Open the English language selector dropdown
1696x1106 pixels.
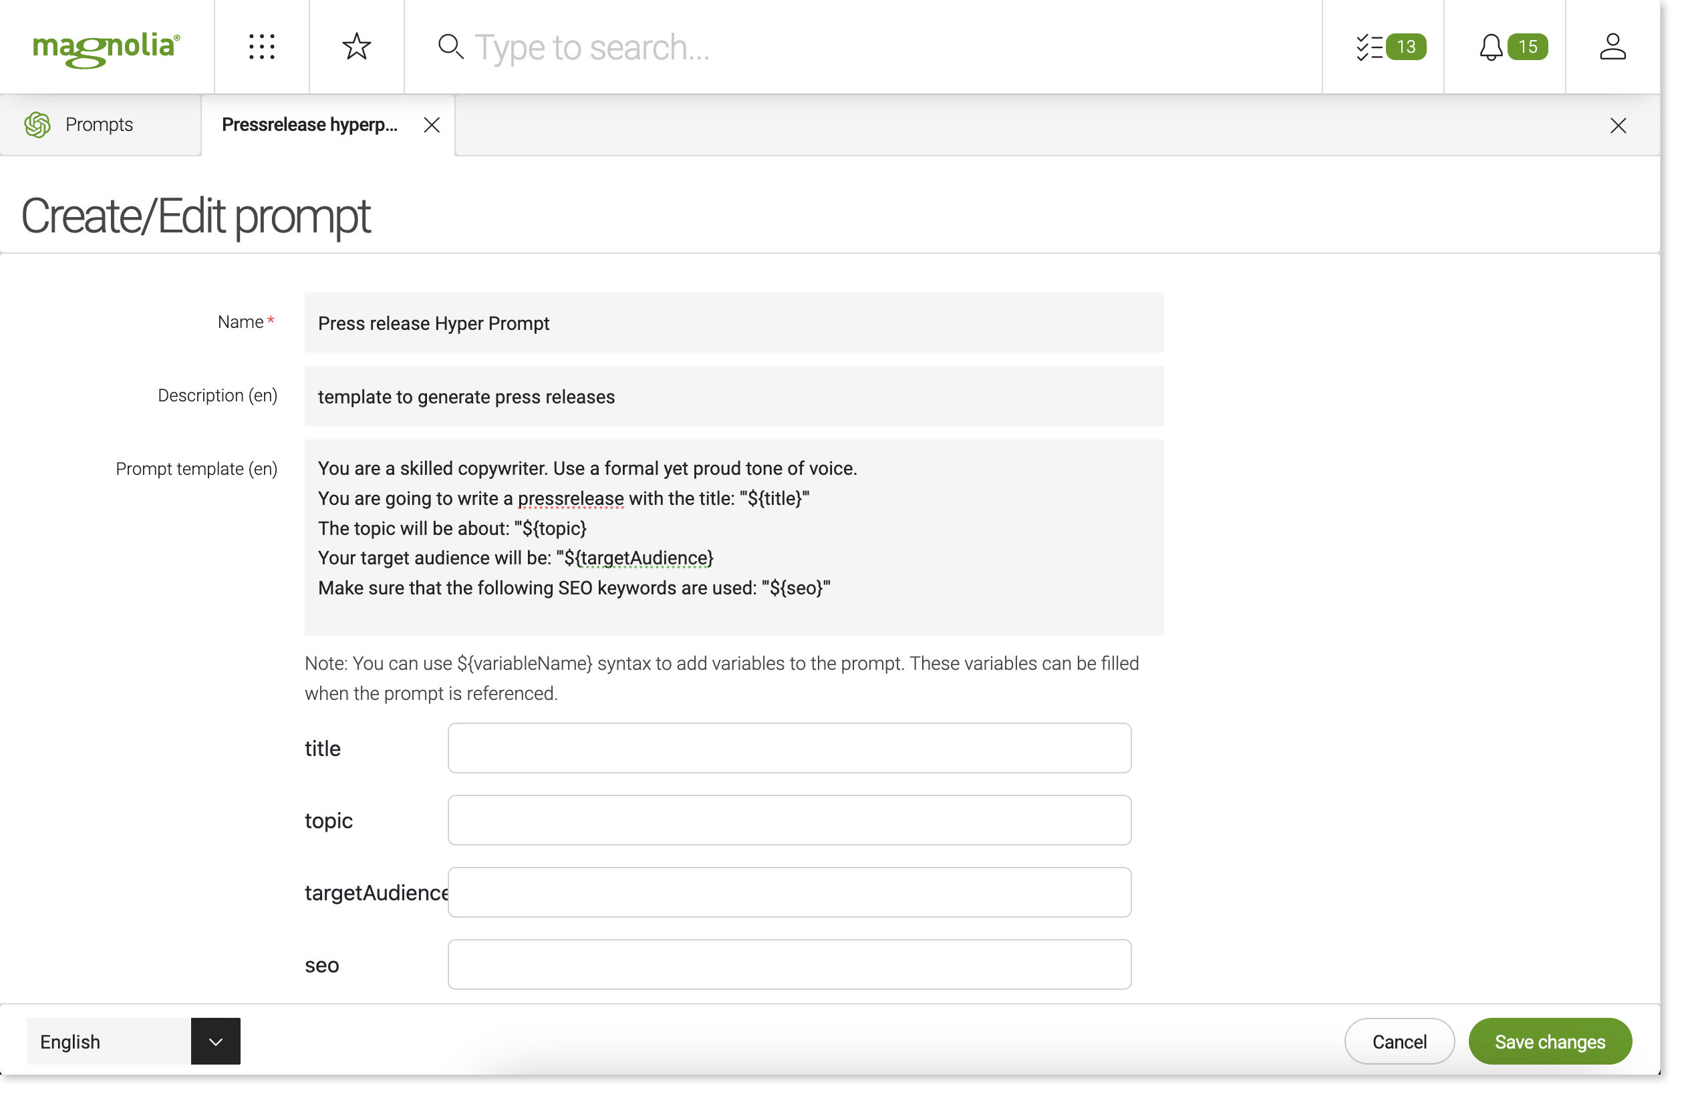tap(215, 1041)
